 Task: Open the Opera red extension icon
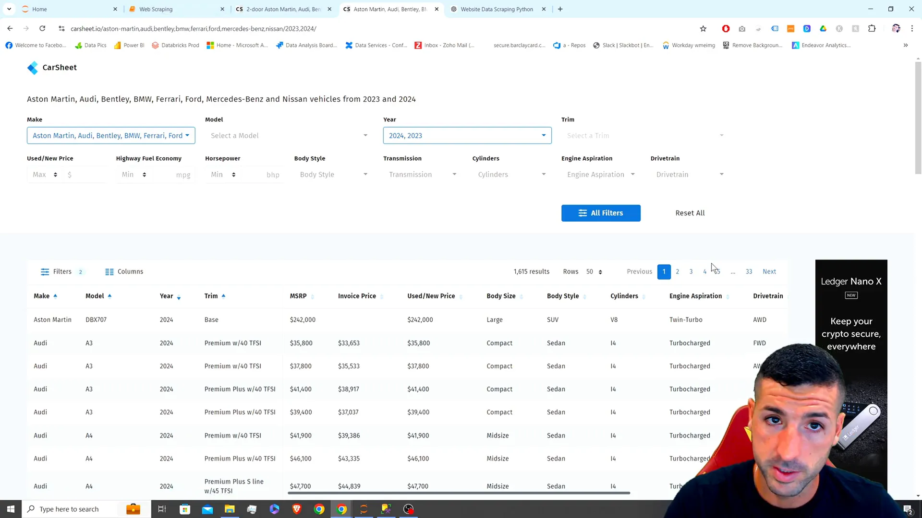[x=726, y=29]
